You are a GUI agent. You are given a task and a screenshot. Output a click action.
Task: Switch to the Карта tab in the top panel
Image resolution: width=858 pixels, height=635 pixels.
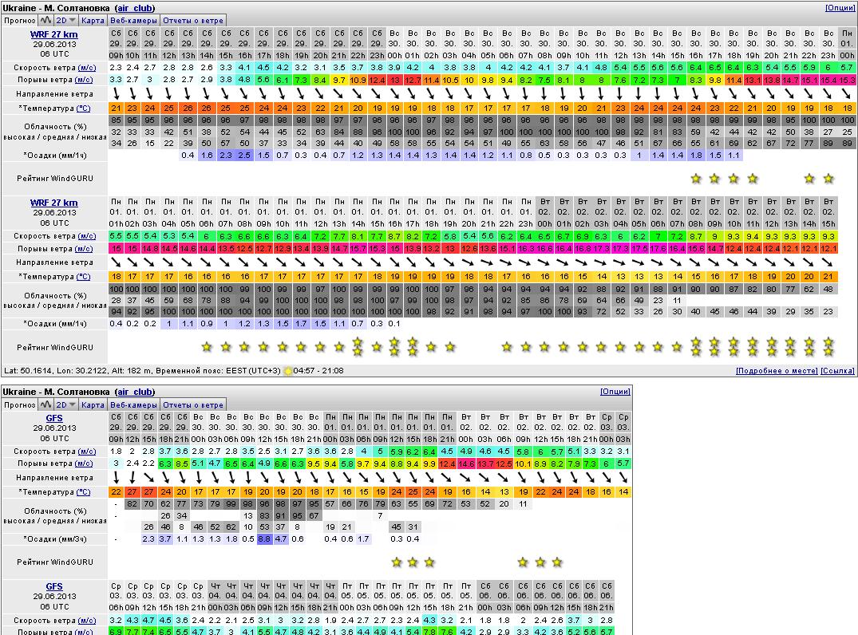[93, 20]
